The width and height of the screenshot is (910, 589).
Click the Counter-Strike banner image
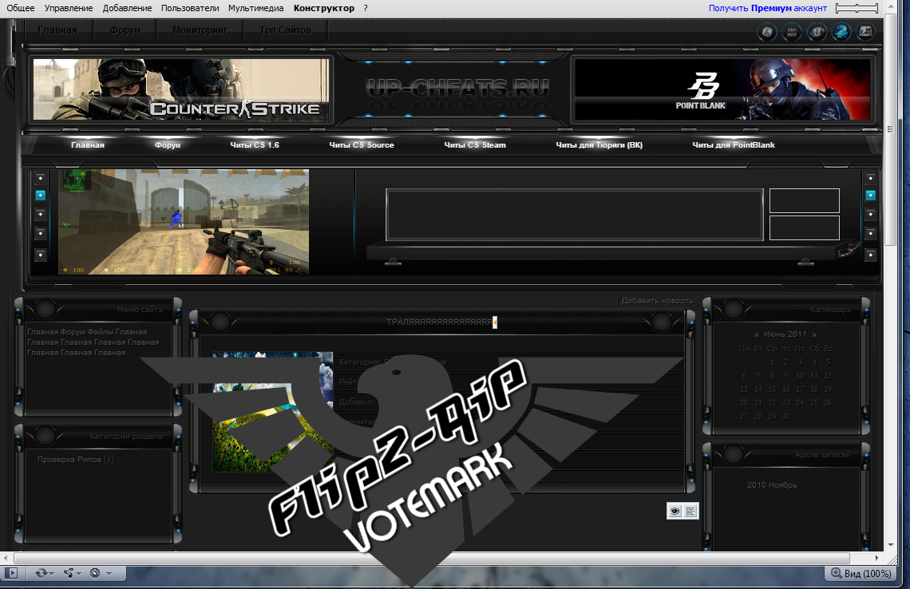point(181,89)
